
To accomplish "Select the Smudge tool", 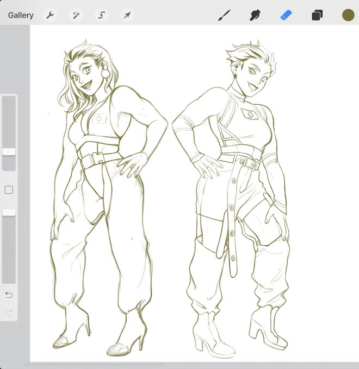I will (x=255, y=15).
